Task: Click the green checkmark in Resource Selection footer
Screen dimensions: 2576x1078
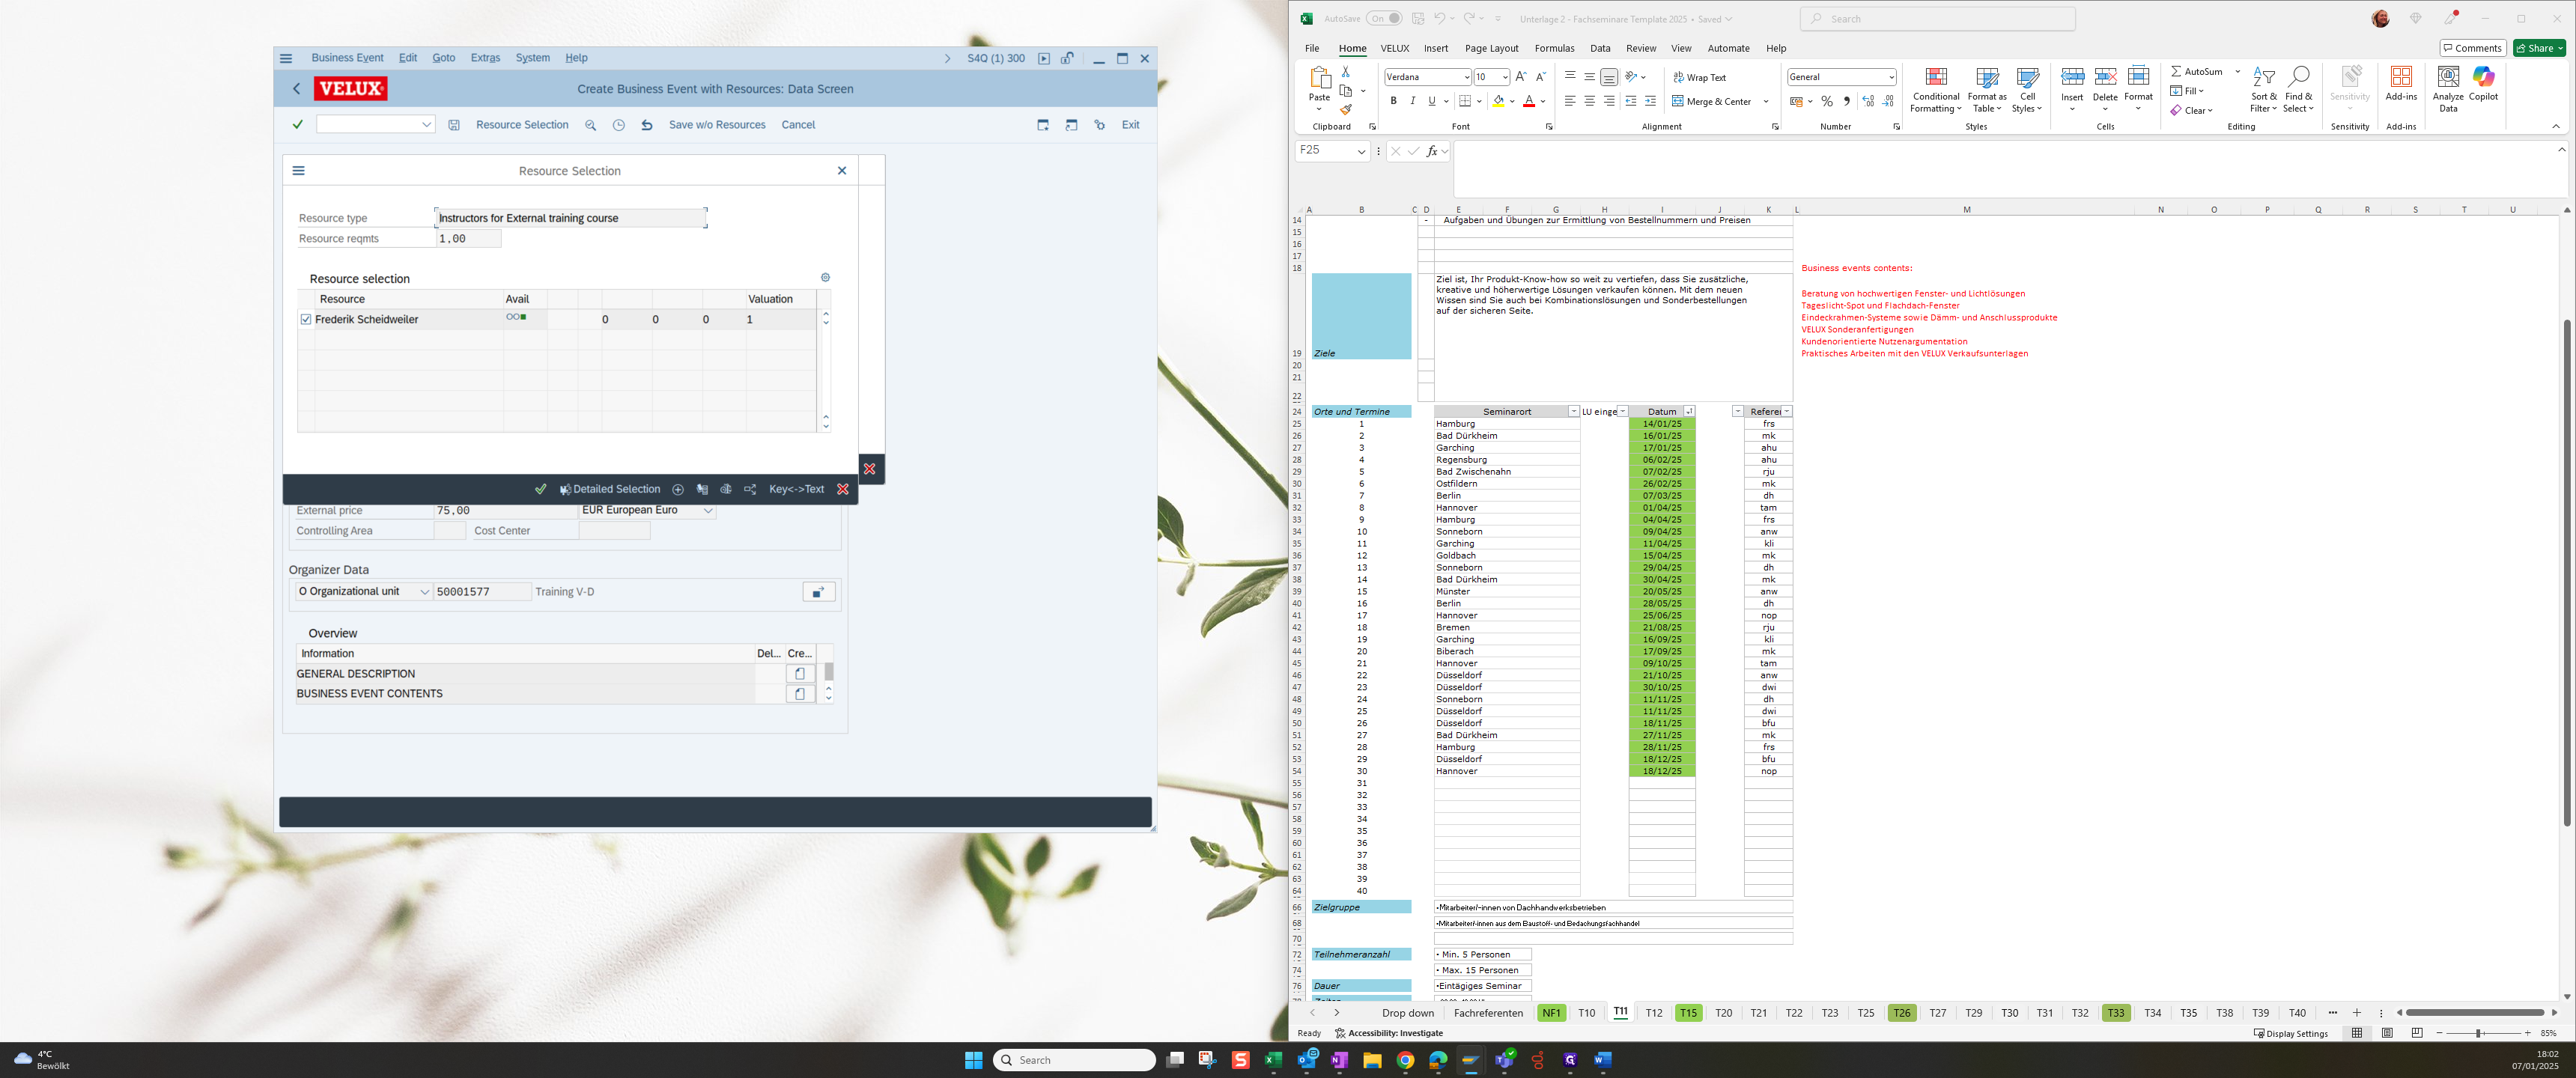Action: click(541, 489)
